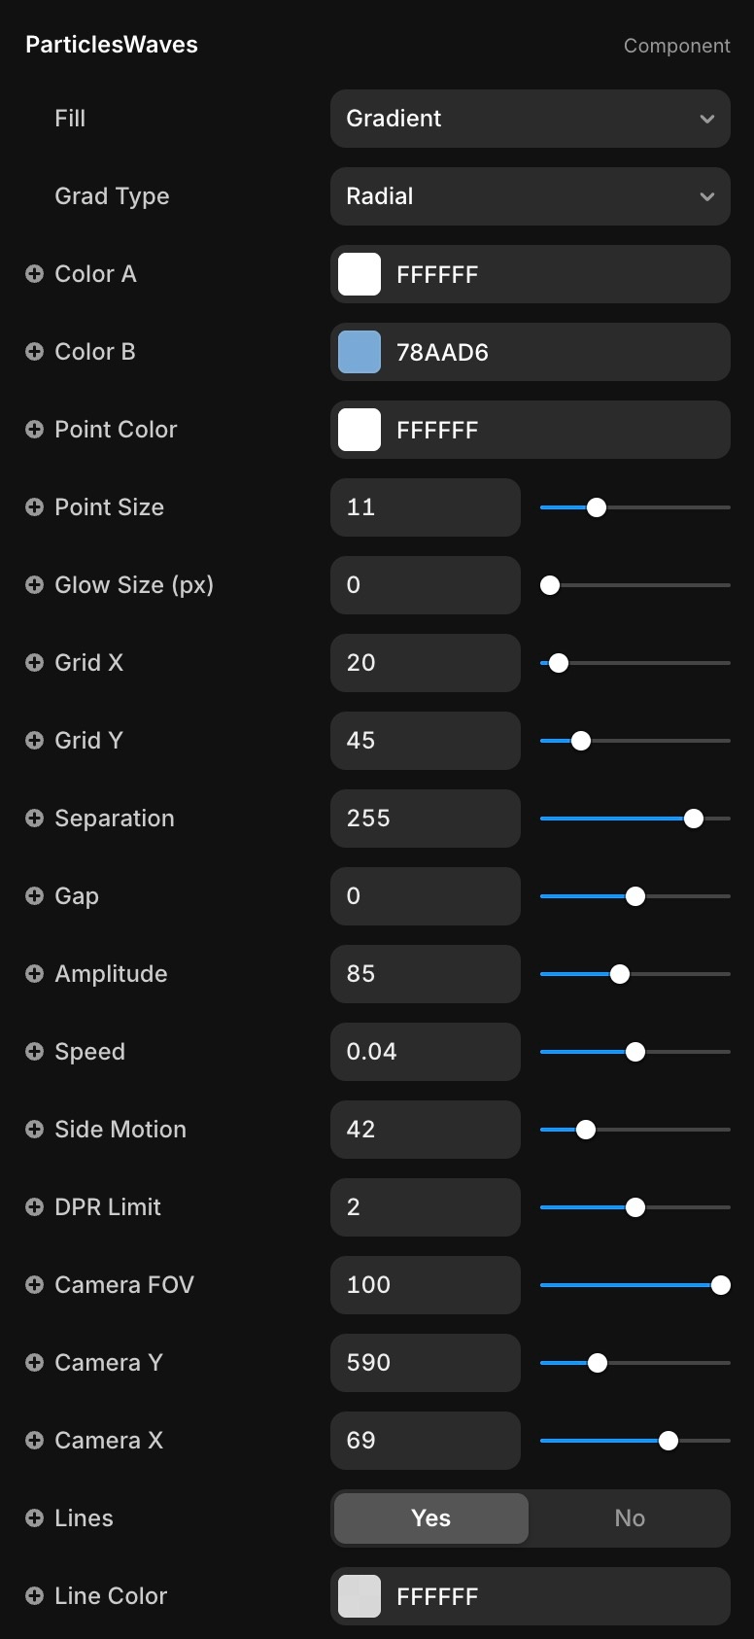Click plus icon beside Camera FOV

click(34, 1285)
